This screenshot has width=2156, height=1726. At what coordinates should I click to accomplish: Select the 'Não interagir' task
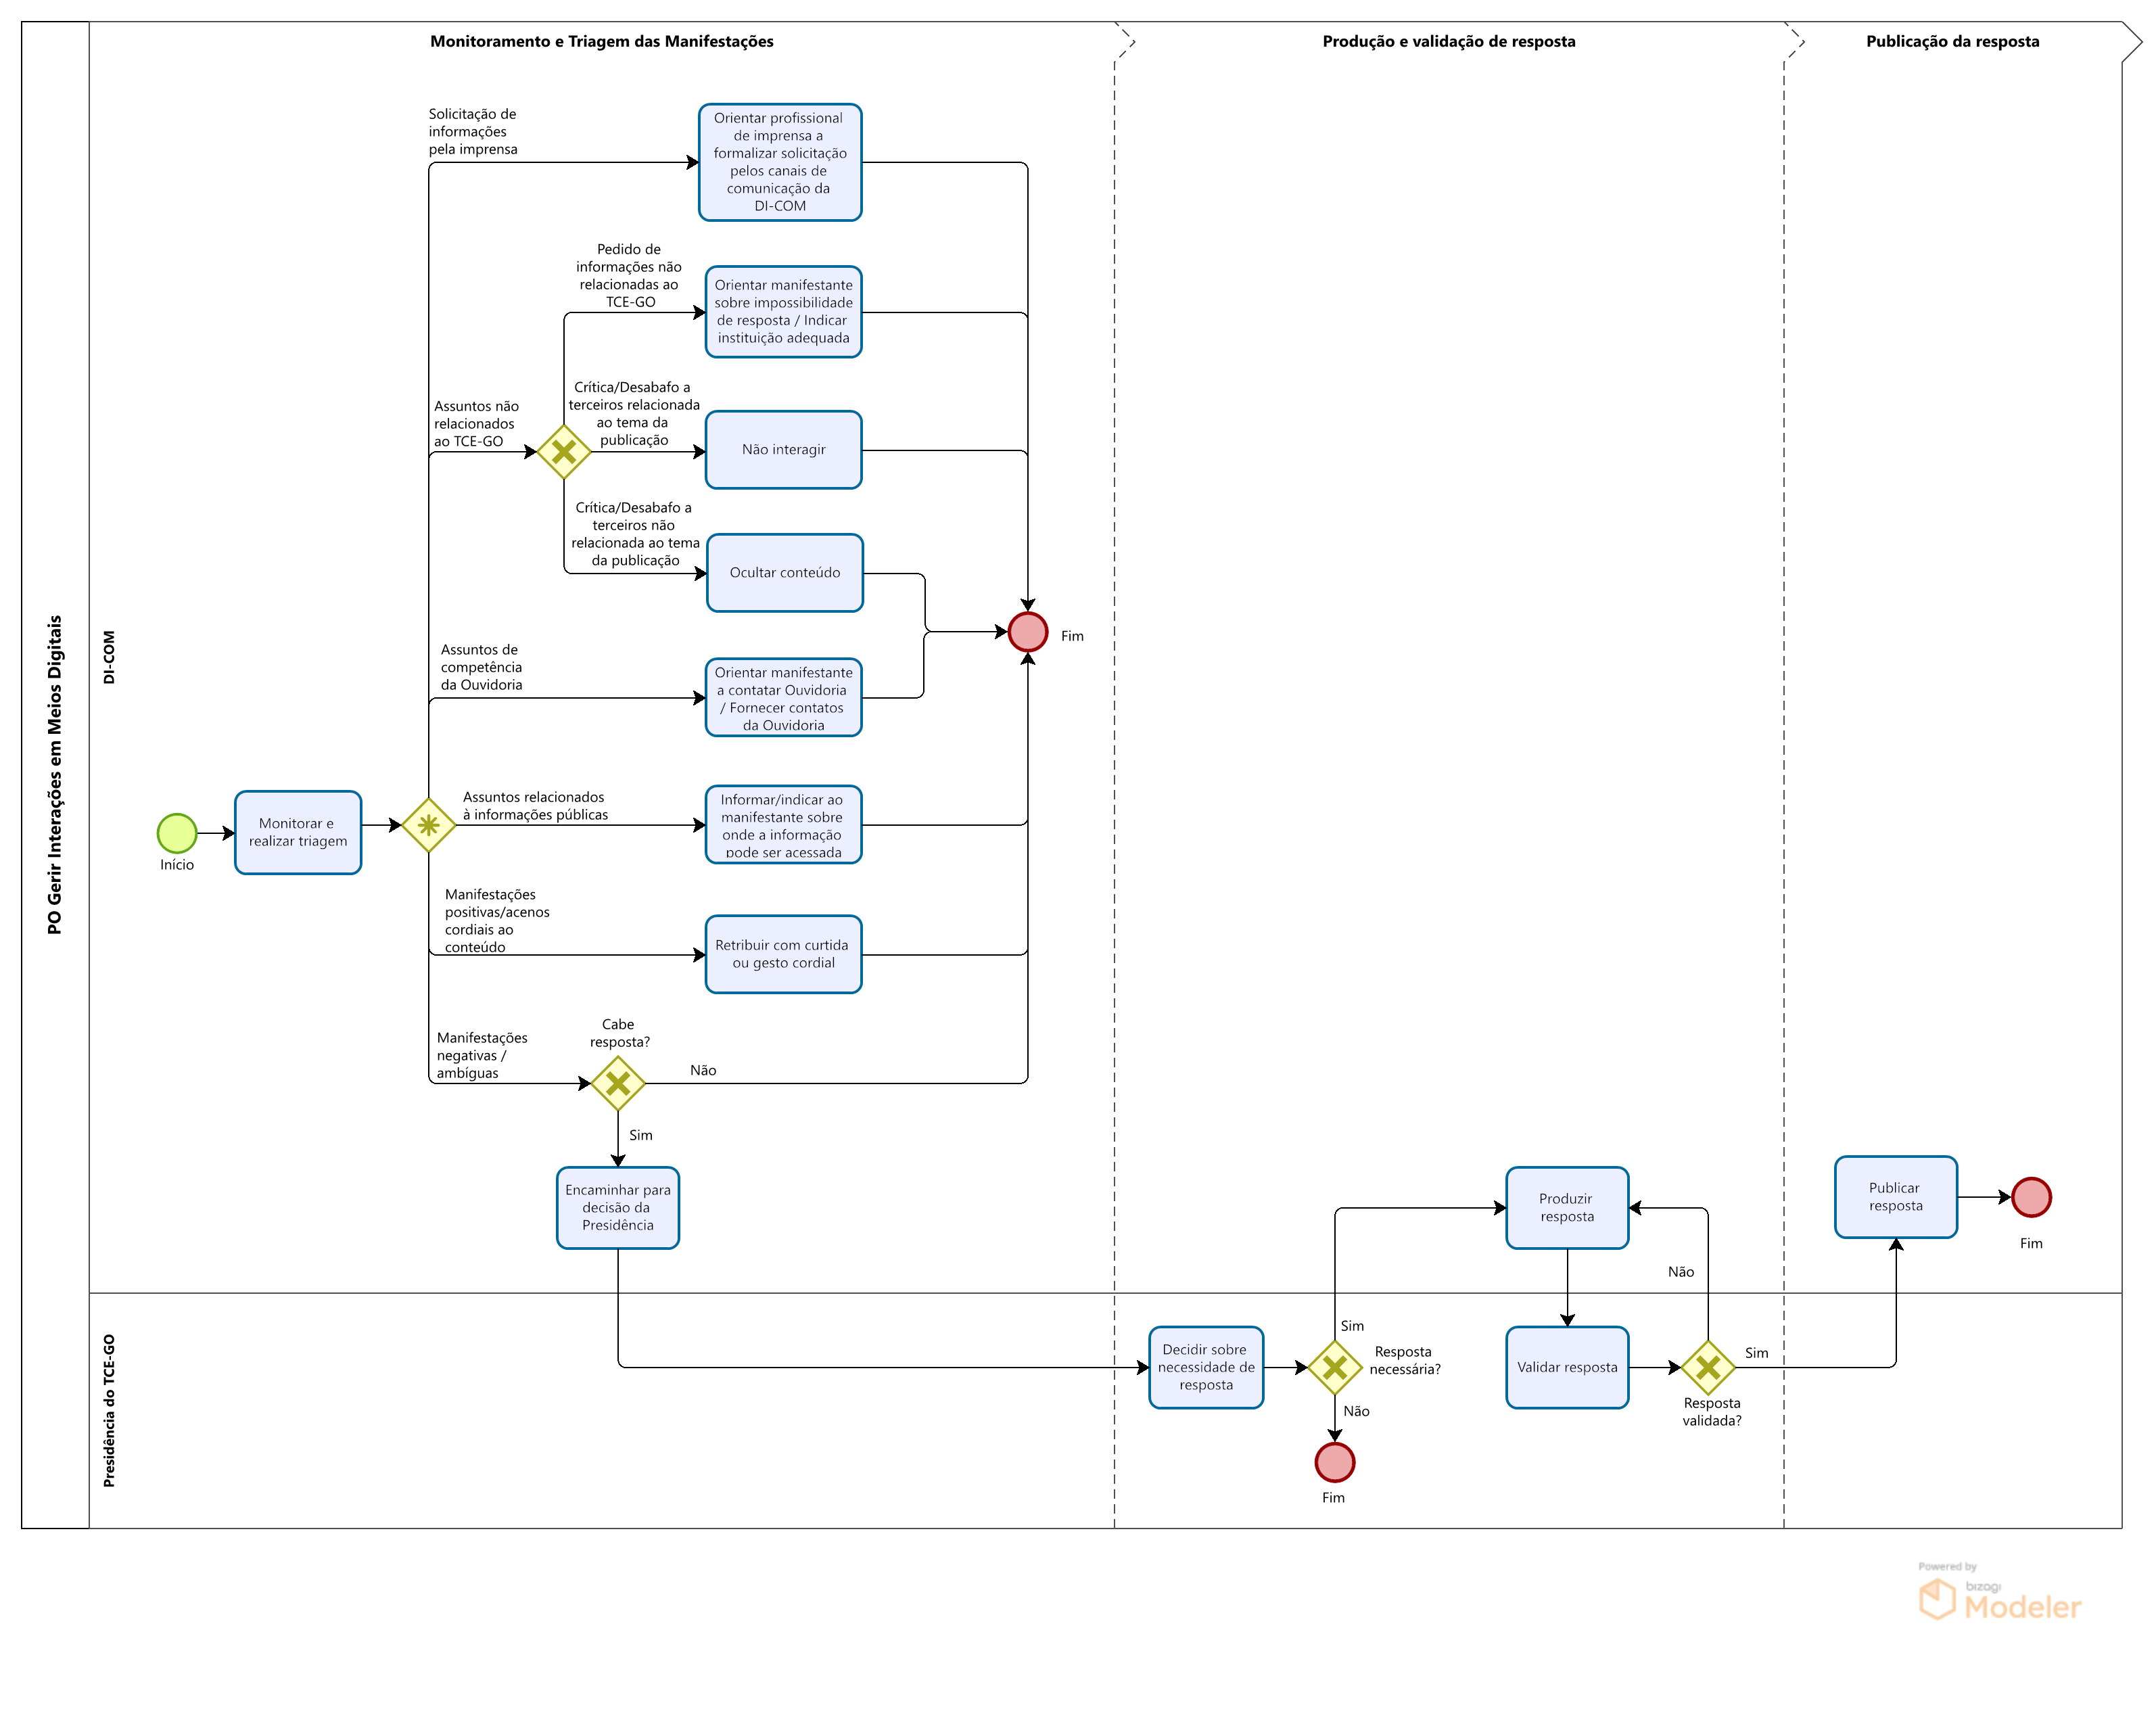[784, 450]
